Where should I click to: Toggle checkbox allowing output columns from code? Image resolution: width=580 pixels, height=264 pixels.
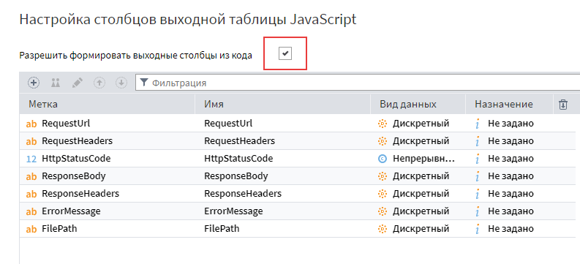click(285, 53)
